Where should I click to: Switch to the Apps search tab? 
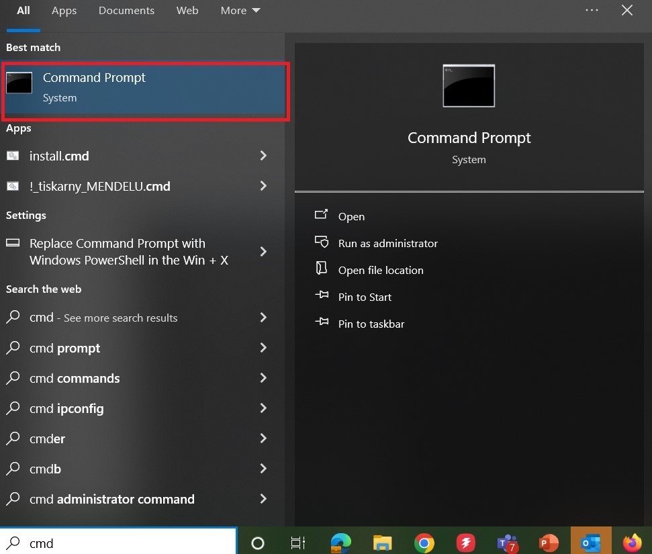click(64, 11)
